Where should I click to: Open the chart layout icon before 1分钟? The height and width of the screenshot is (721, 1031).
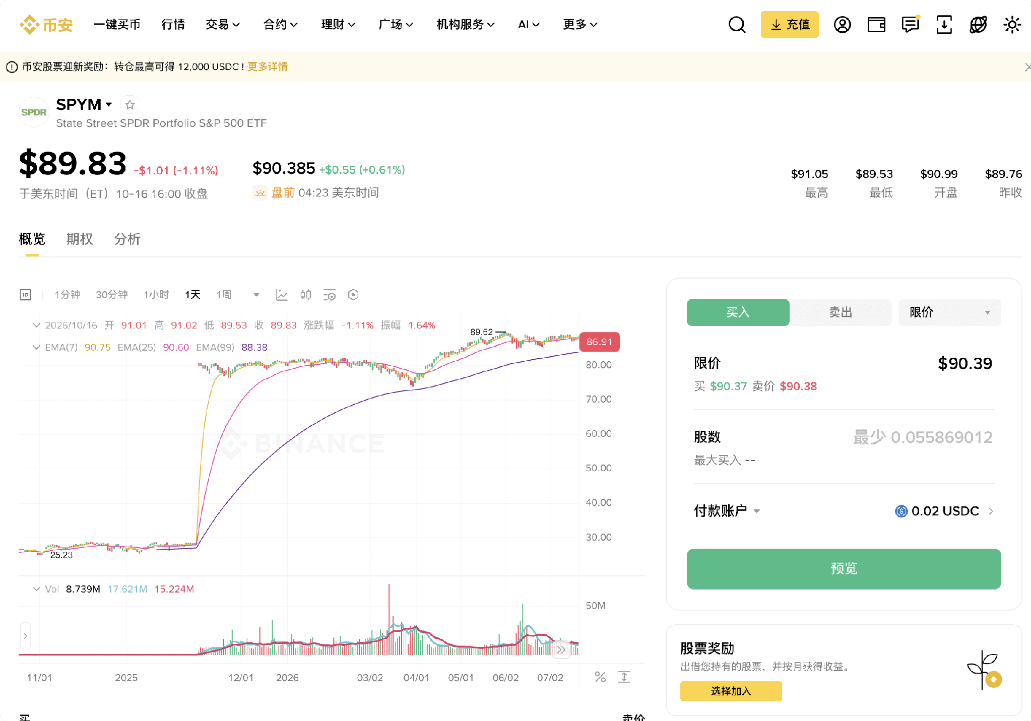point(26,295)
